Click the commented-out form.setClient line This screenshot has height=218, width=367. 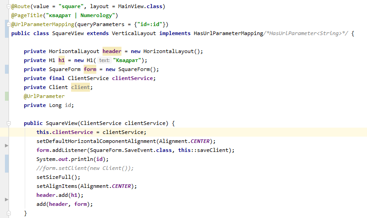(85, 168)
